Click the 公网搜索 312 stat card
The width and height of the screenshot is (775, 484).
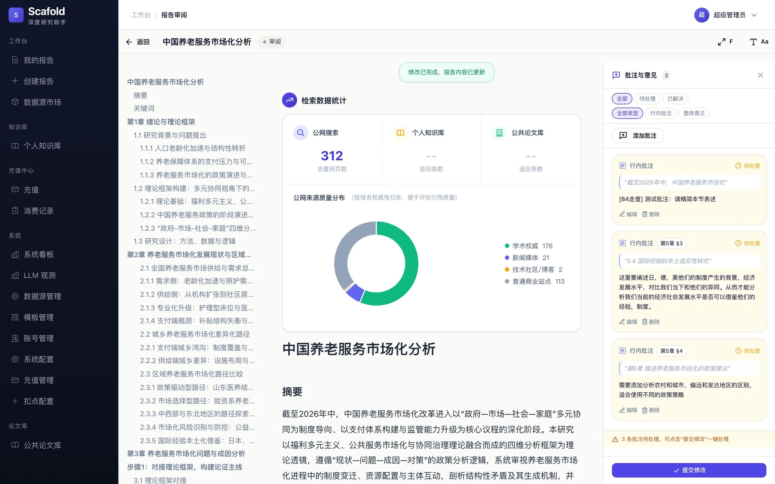(332, 150)
